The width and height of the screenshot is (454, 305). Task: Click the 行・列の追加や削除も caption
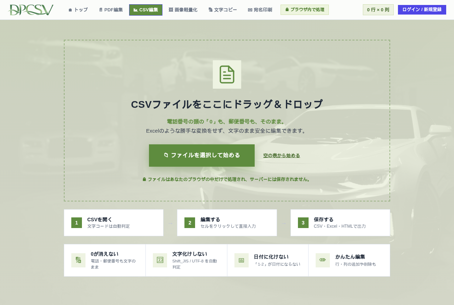pyautogui.click(x=356, y=264)
